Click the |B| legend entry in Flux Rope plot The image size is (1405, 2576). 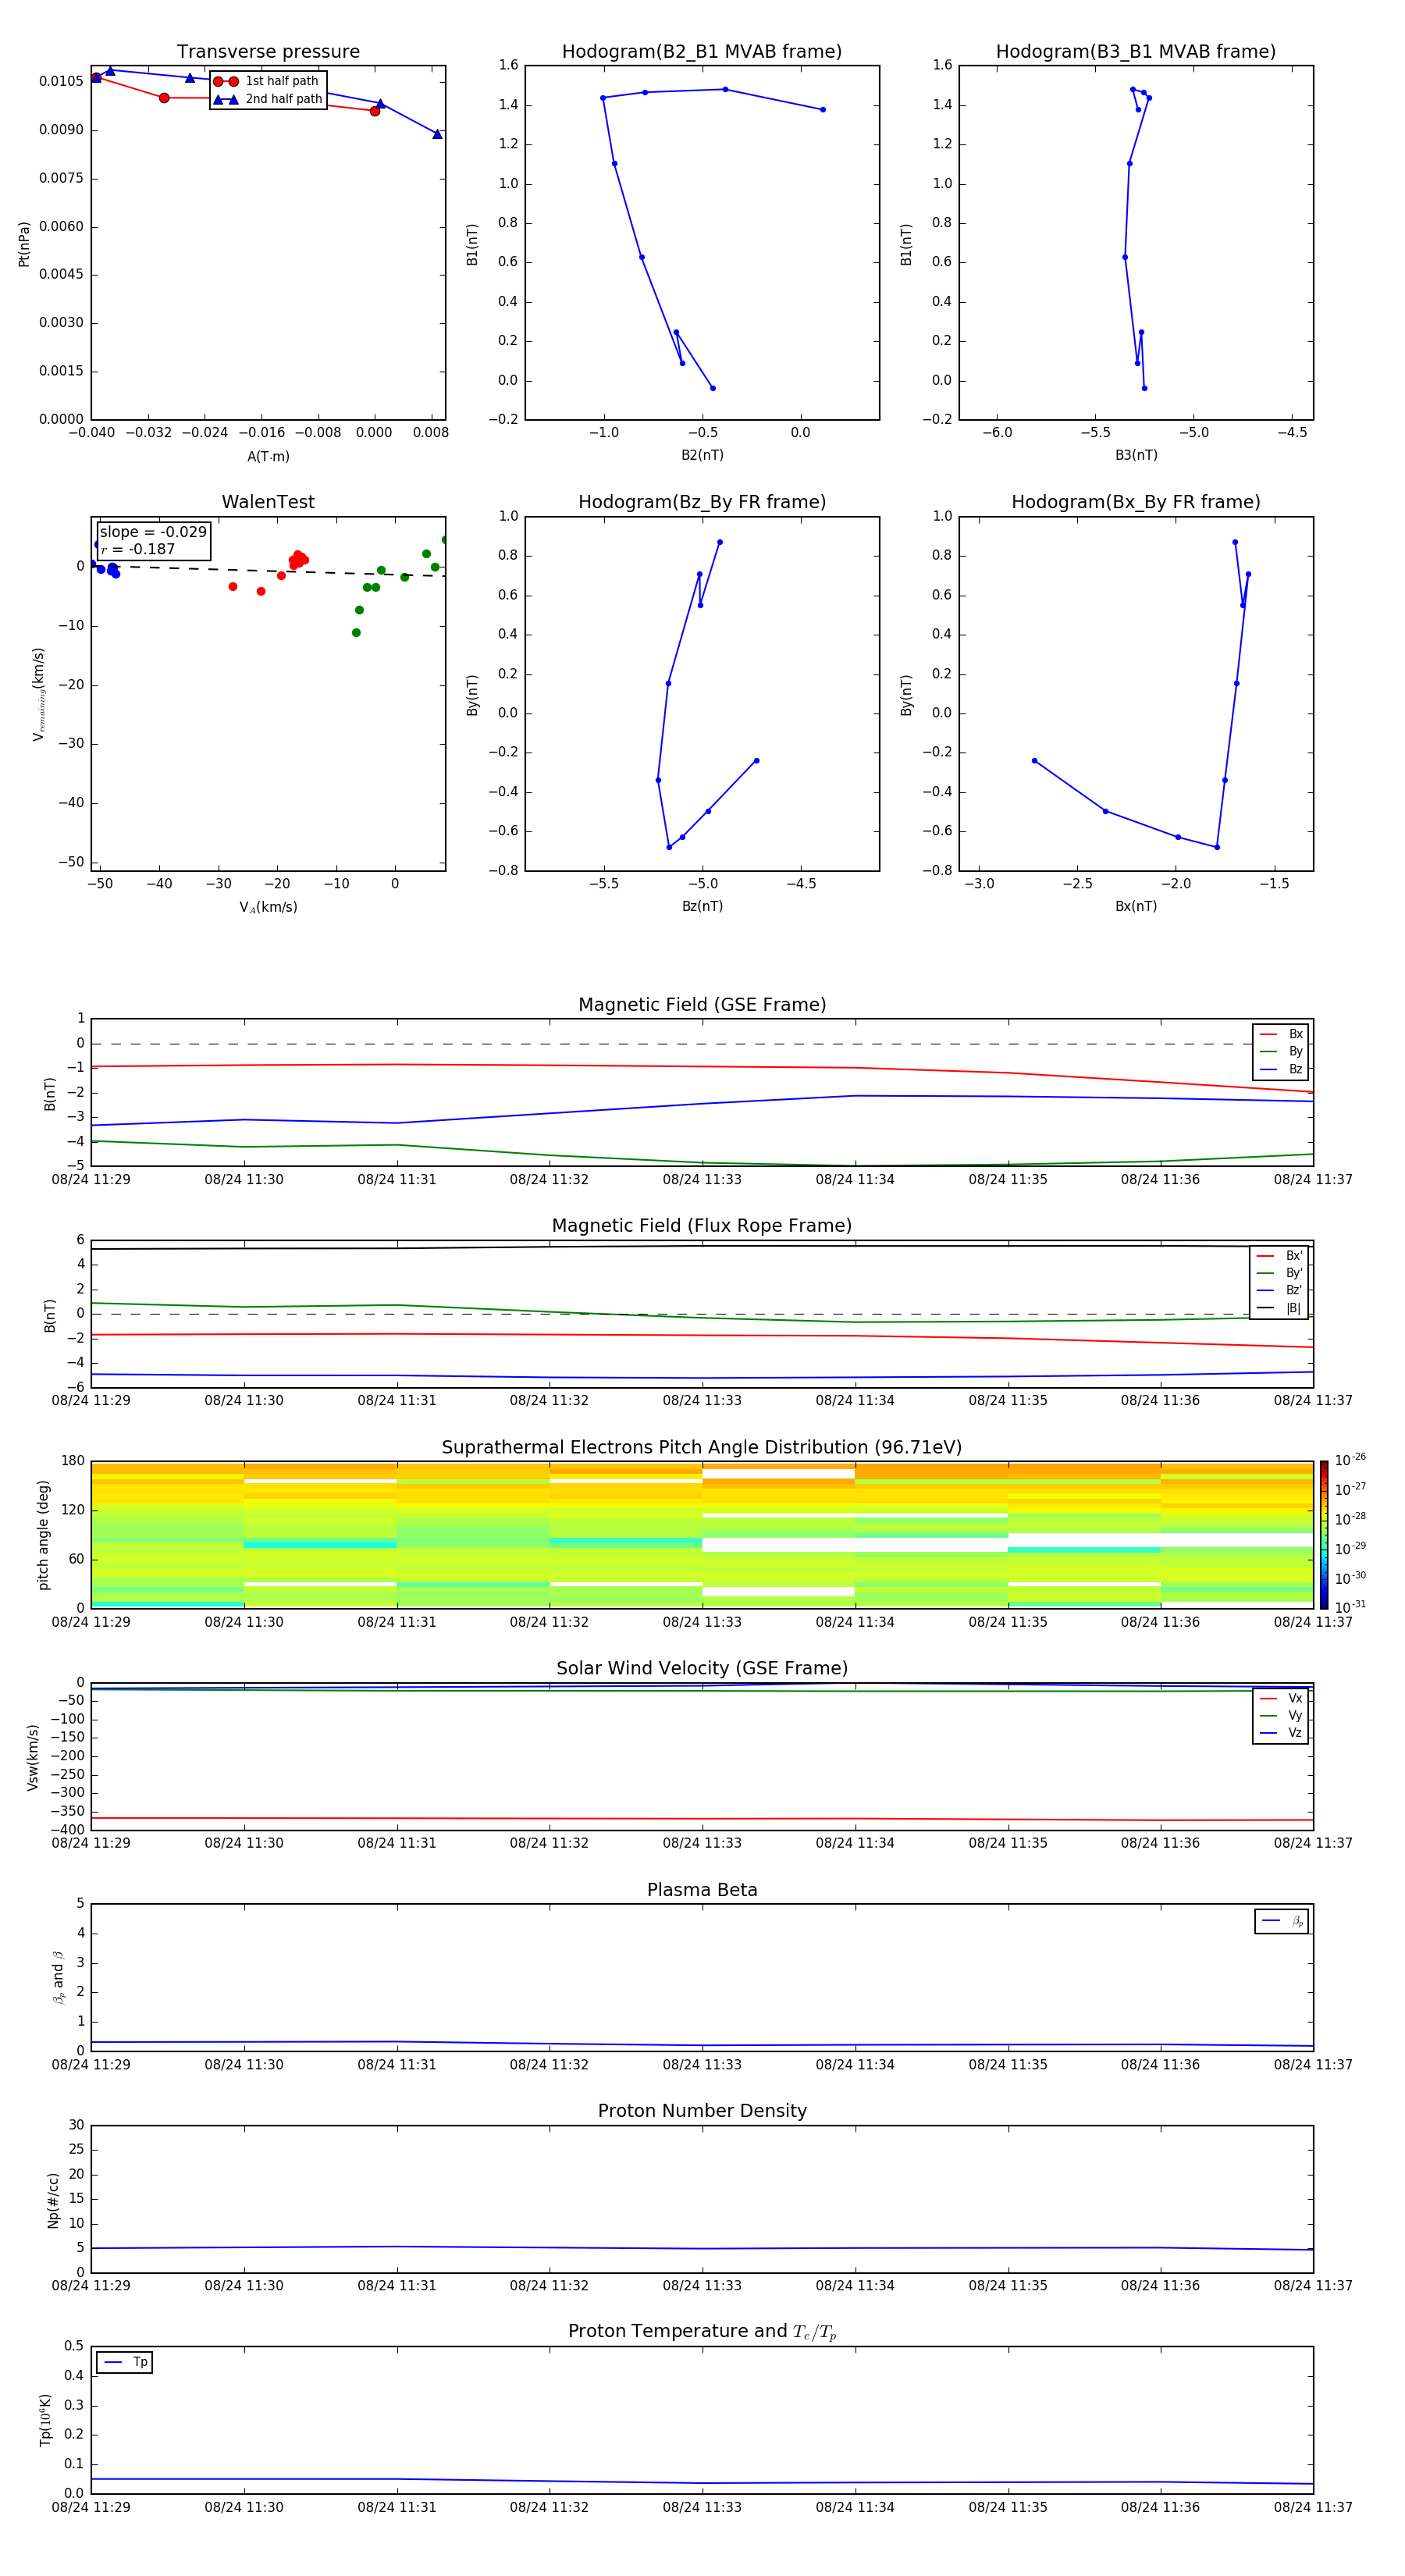pos(1279,1308)
